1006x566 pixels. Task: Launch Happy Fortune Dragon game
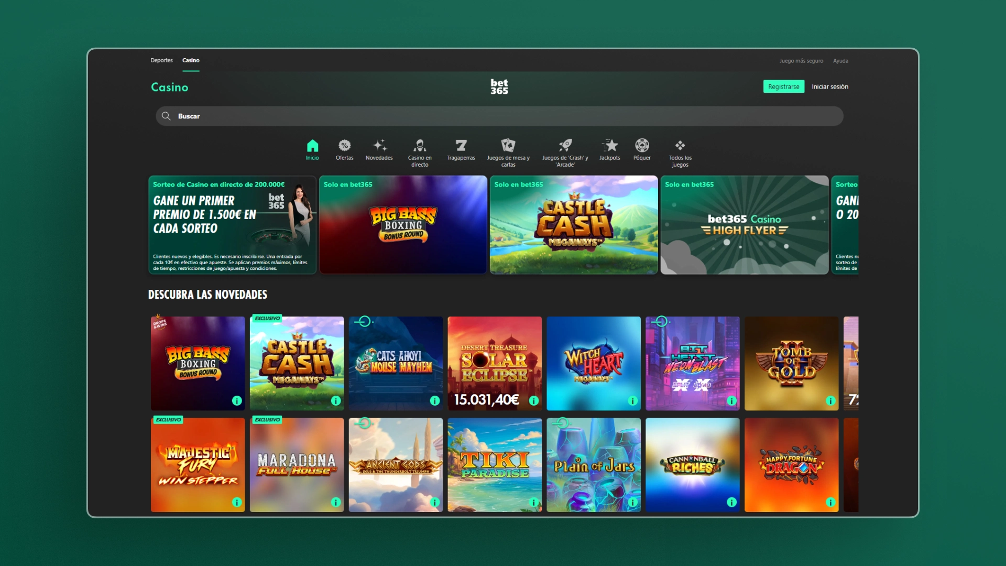(791, 465)
